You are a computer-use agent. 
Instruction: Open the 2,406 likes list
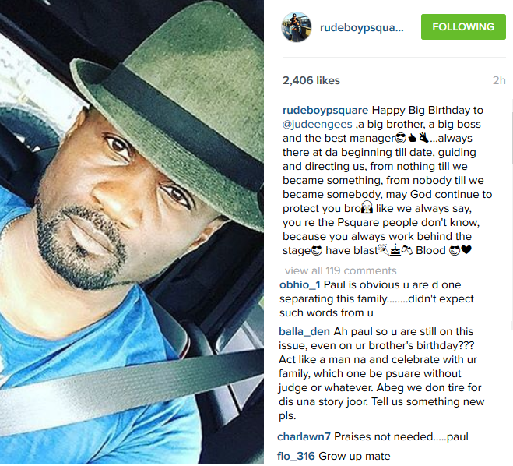311,80
